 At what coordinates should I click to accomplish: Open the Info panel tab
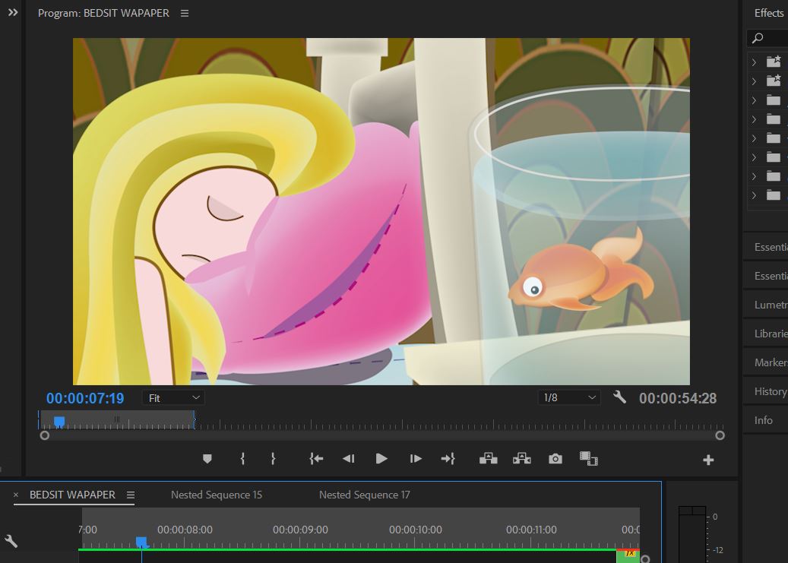click(765, 420)
